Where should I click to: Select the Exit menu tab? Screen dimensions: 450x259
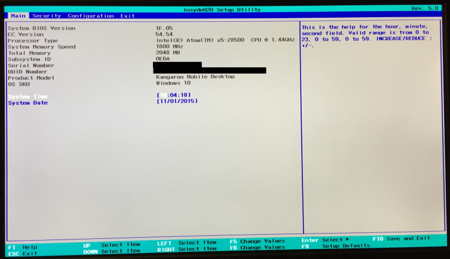(x=128, y=16)
